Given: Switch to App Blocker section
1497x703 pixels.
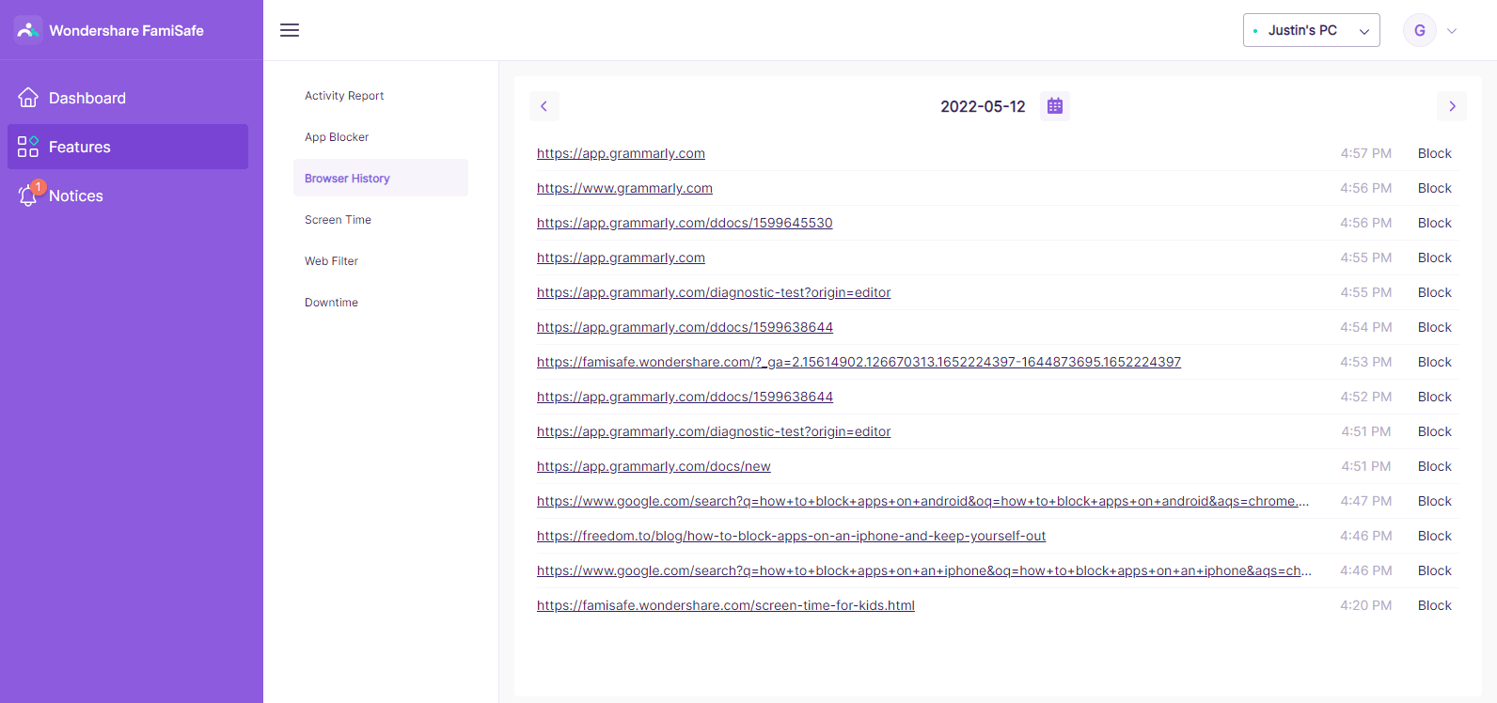Looking at the screenshot, I should (337, 137).
